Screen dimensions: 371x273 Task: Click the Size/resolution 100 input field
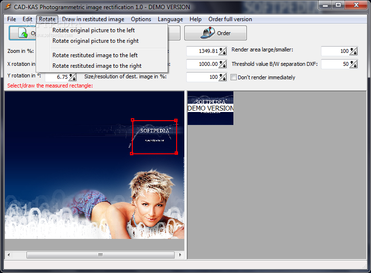tap(203, 77)
